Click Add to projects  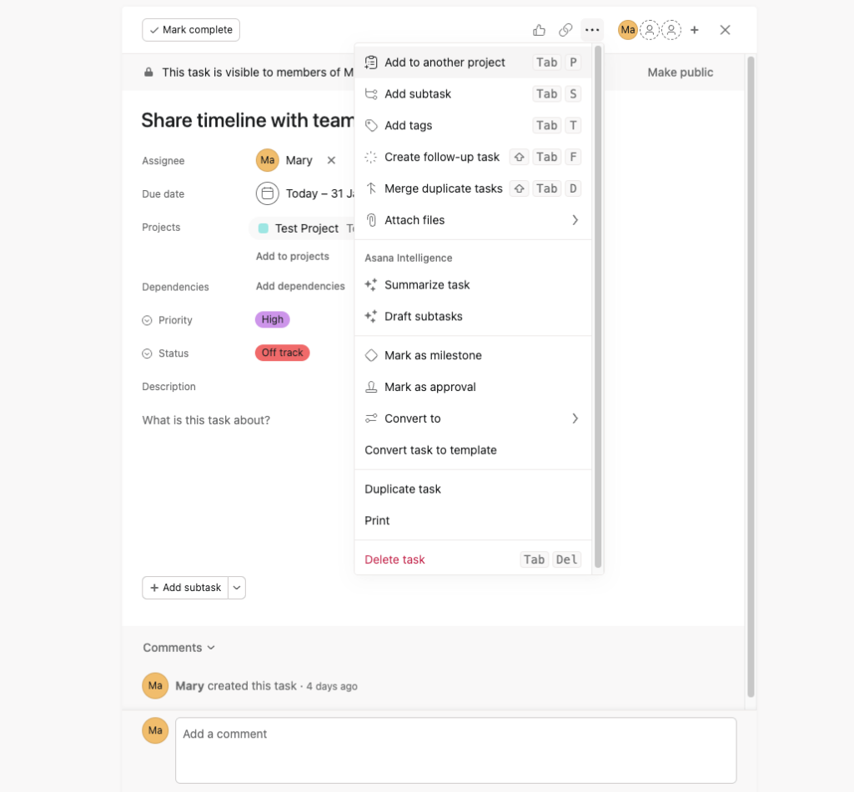point(292,256)
